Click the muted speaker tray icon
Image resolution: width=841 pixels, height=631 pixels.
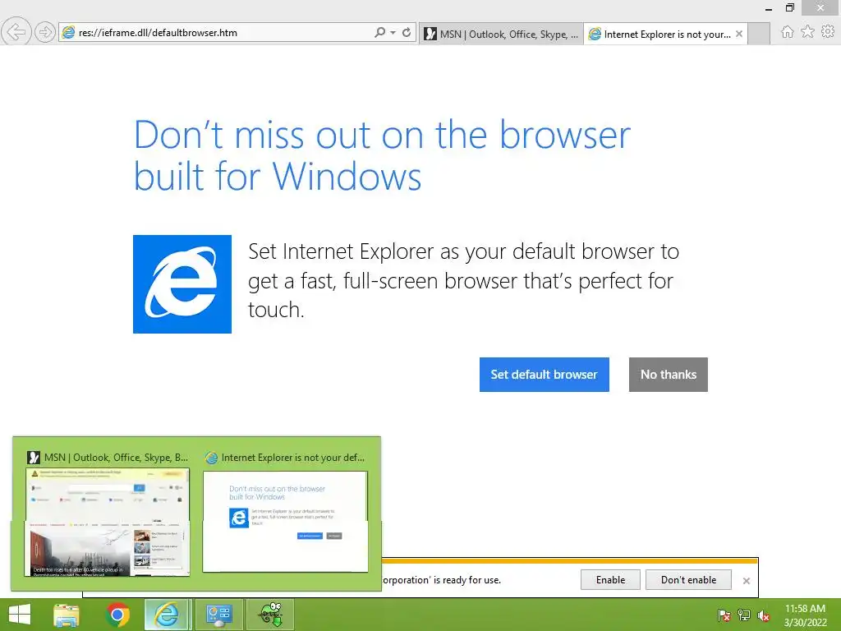click(x=764, y=615)
